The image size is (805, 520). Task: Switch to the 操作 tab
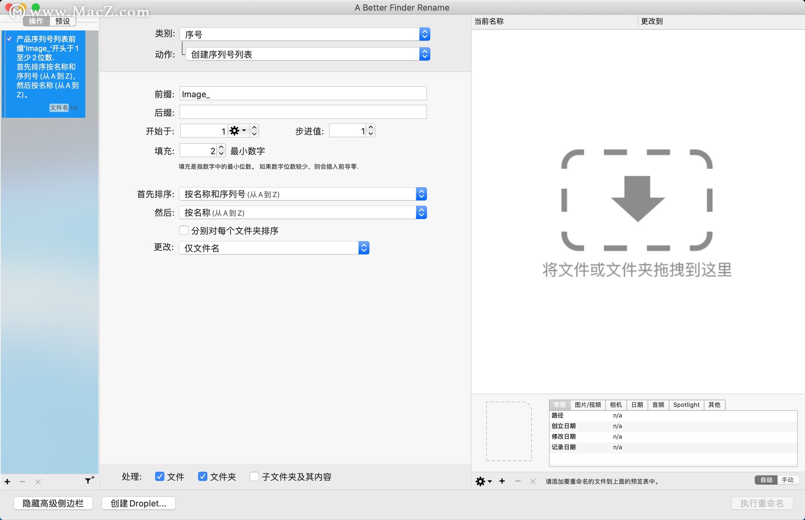pos(36,21)
